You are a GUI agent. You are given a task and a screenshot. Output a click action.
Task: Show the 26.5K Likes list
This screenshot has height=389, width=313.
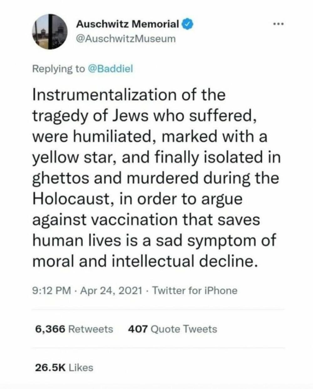pyautogui.click(x=64, y=367)
